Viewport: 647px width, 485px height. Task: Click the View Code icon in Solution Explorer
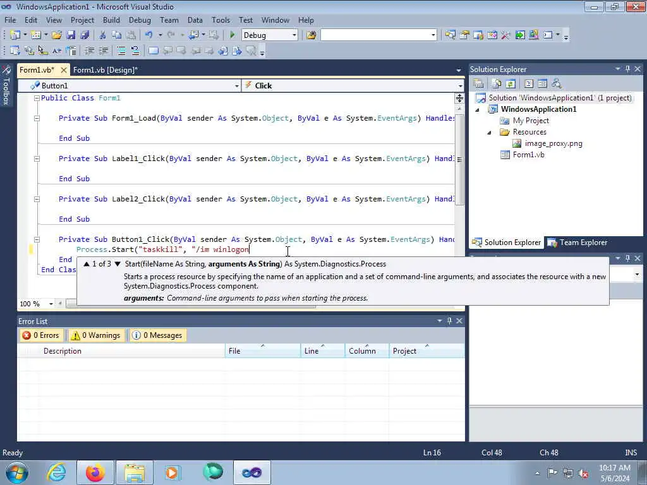tap(529, 84)
